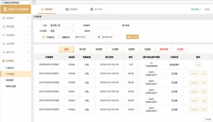Image resolution: width=213 pixels, height=122 pixels.
Task: Switch to the 退款申请 order tab
Action: click(164, 49)
